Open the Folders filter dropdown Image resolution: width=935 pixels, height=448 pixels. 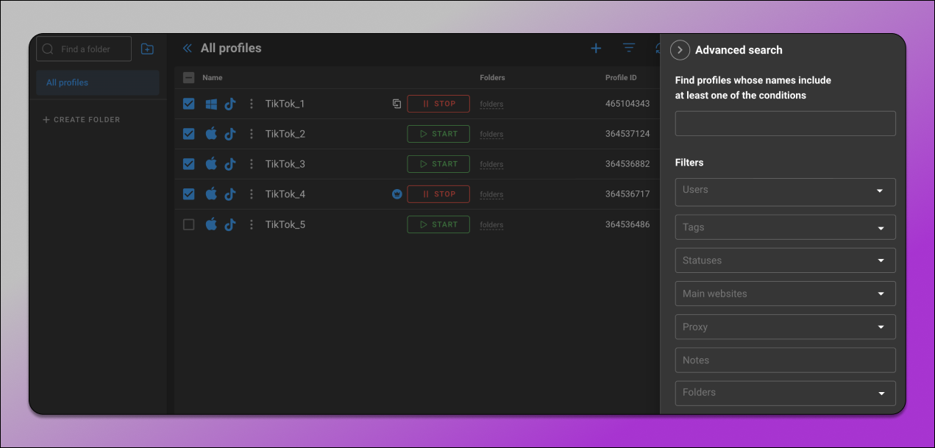click(785, 394)
